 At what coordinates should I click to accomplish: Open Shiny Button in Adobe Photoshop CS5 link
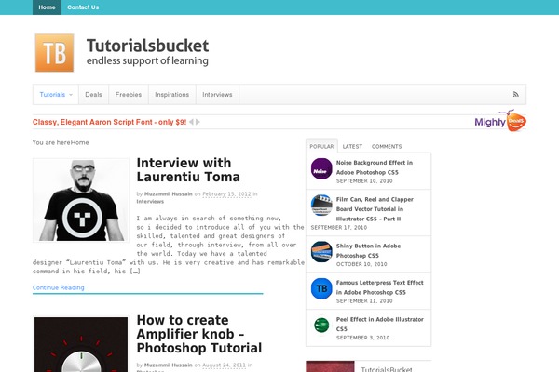pyautogui.click(x=368, y=250)
